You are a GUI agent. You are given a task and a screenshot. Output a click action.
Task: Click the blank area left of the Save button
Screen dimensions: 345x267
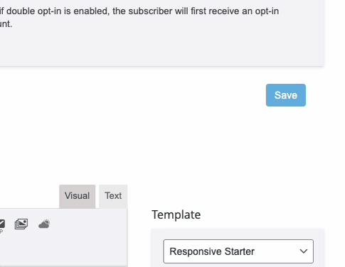pos(142,95)
